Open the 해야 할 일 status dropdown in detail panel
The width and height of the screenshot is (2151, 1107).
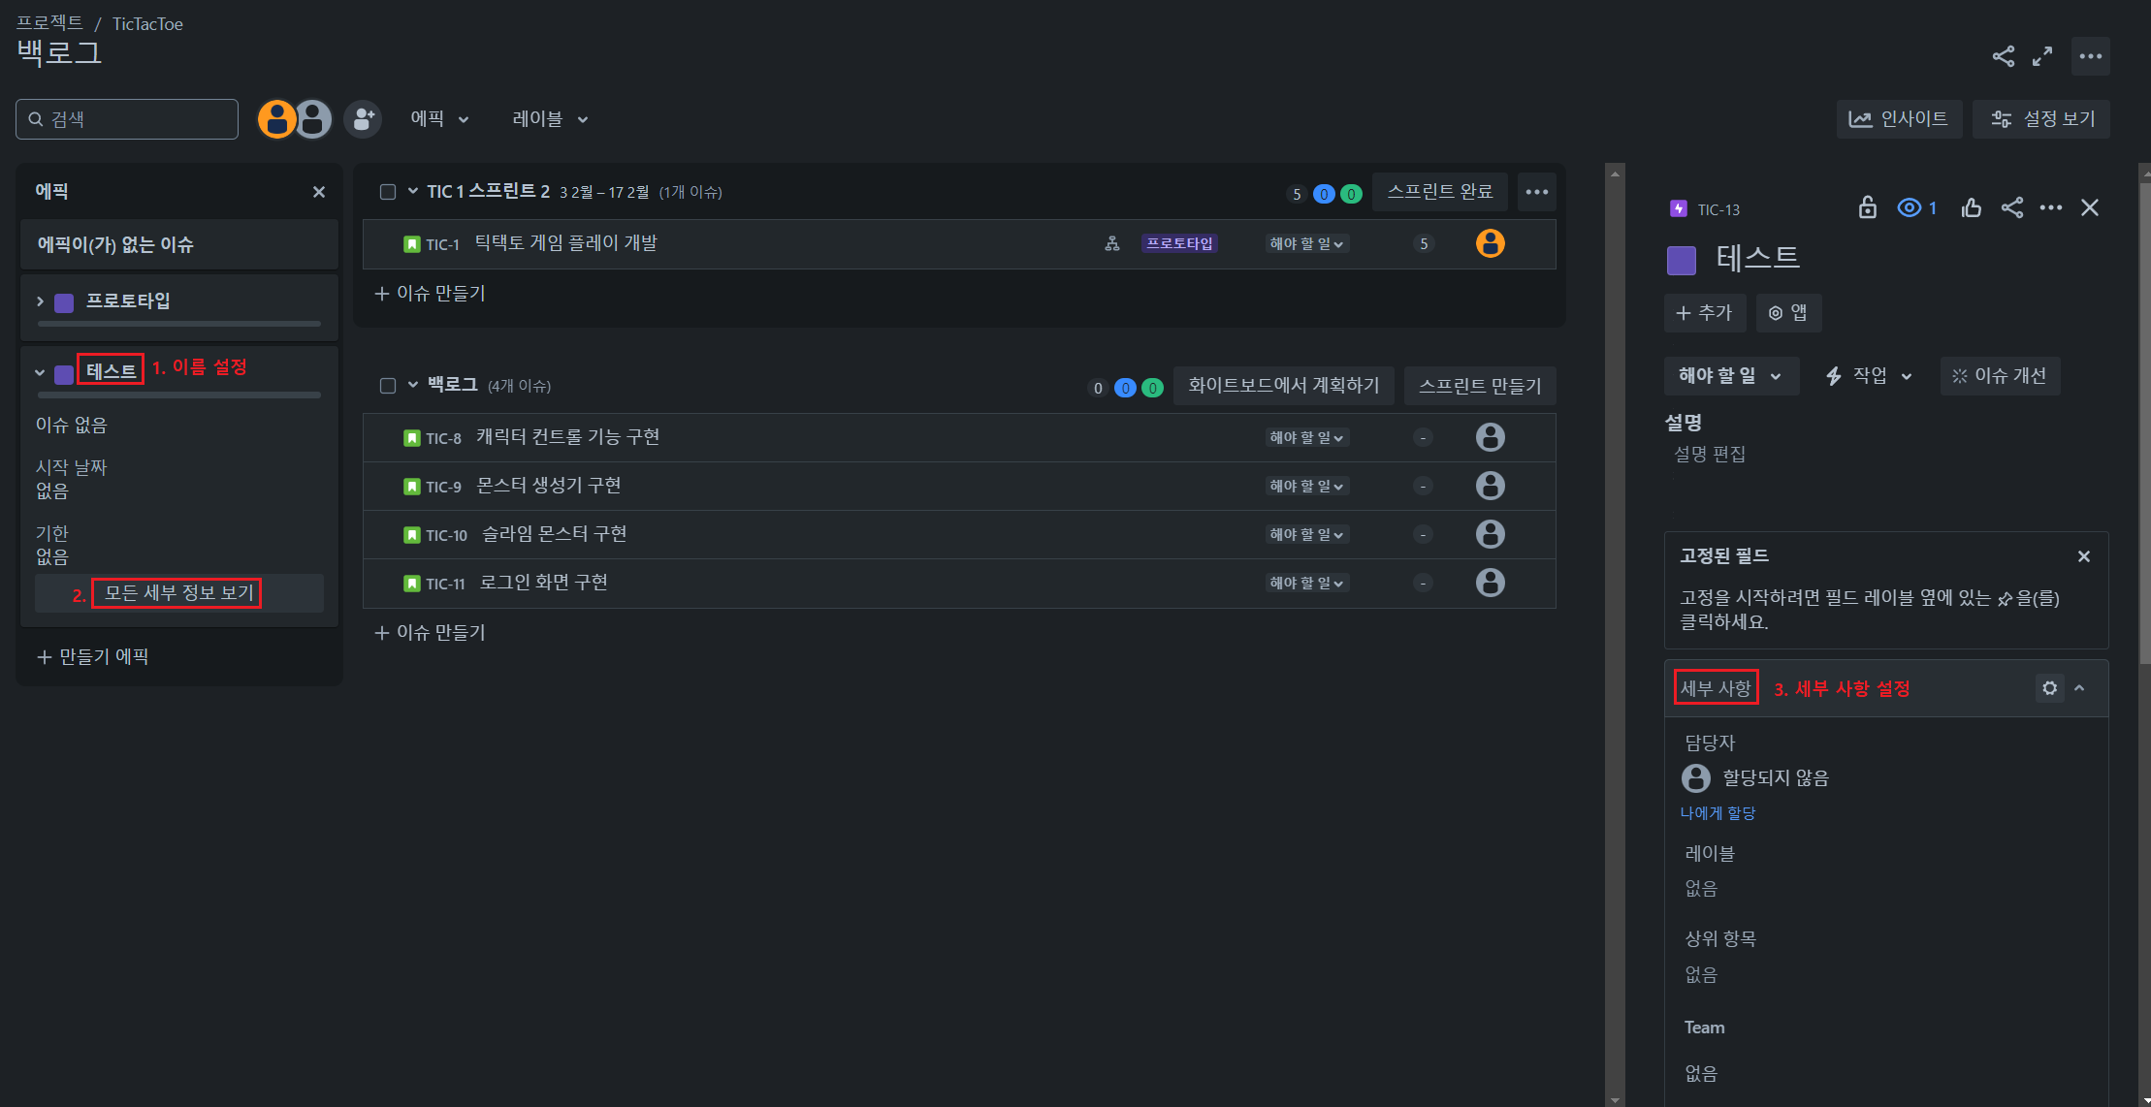pos(1730,376)
